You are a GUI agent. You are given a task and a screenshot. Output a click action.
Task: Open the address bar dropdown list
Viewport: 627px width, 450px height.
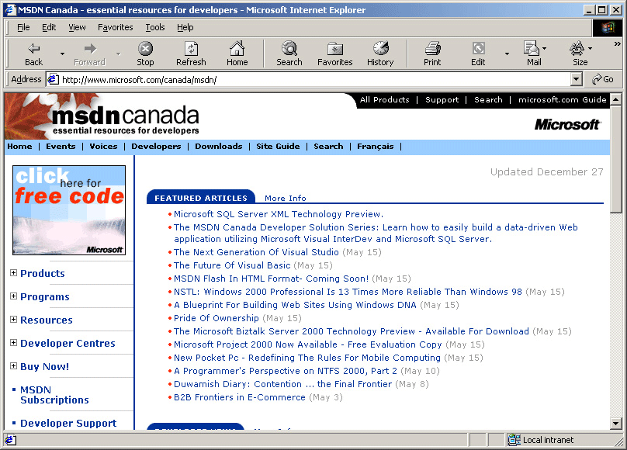click(576, 79)
